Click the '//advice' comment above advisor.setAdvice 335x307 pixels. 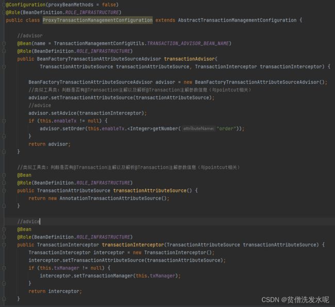tap(40, 105)
